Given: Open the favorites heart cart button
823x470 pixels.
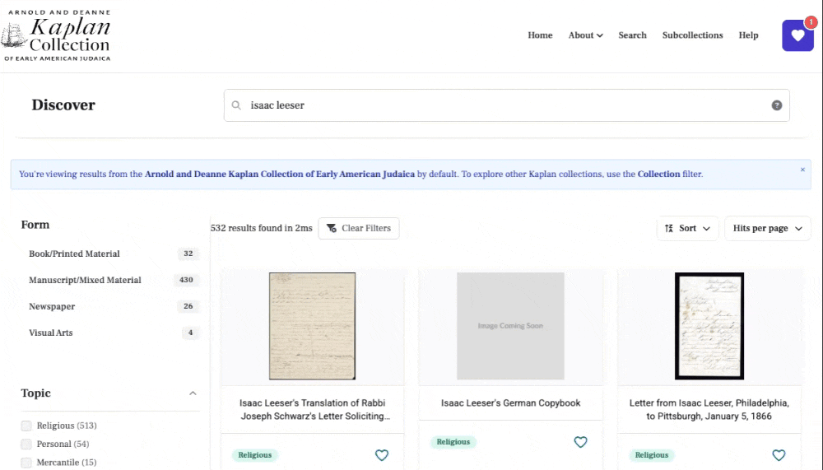Looking at the screenshot, I should click(x=797, y=35).
